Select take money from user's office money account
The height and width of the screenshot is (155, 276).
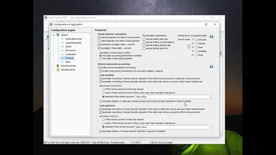tap(103, 93)
